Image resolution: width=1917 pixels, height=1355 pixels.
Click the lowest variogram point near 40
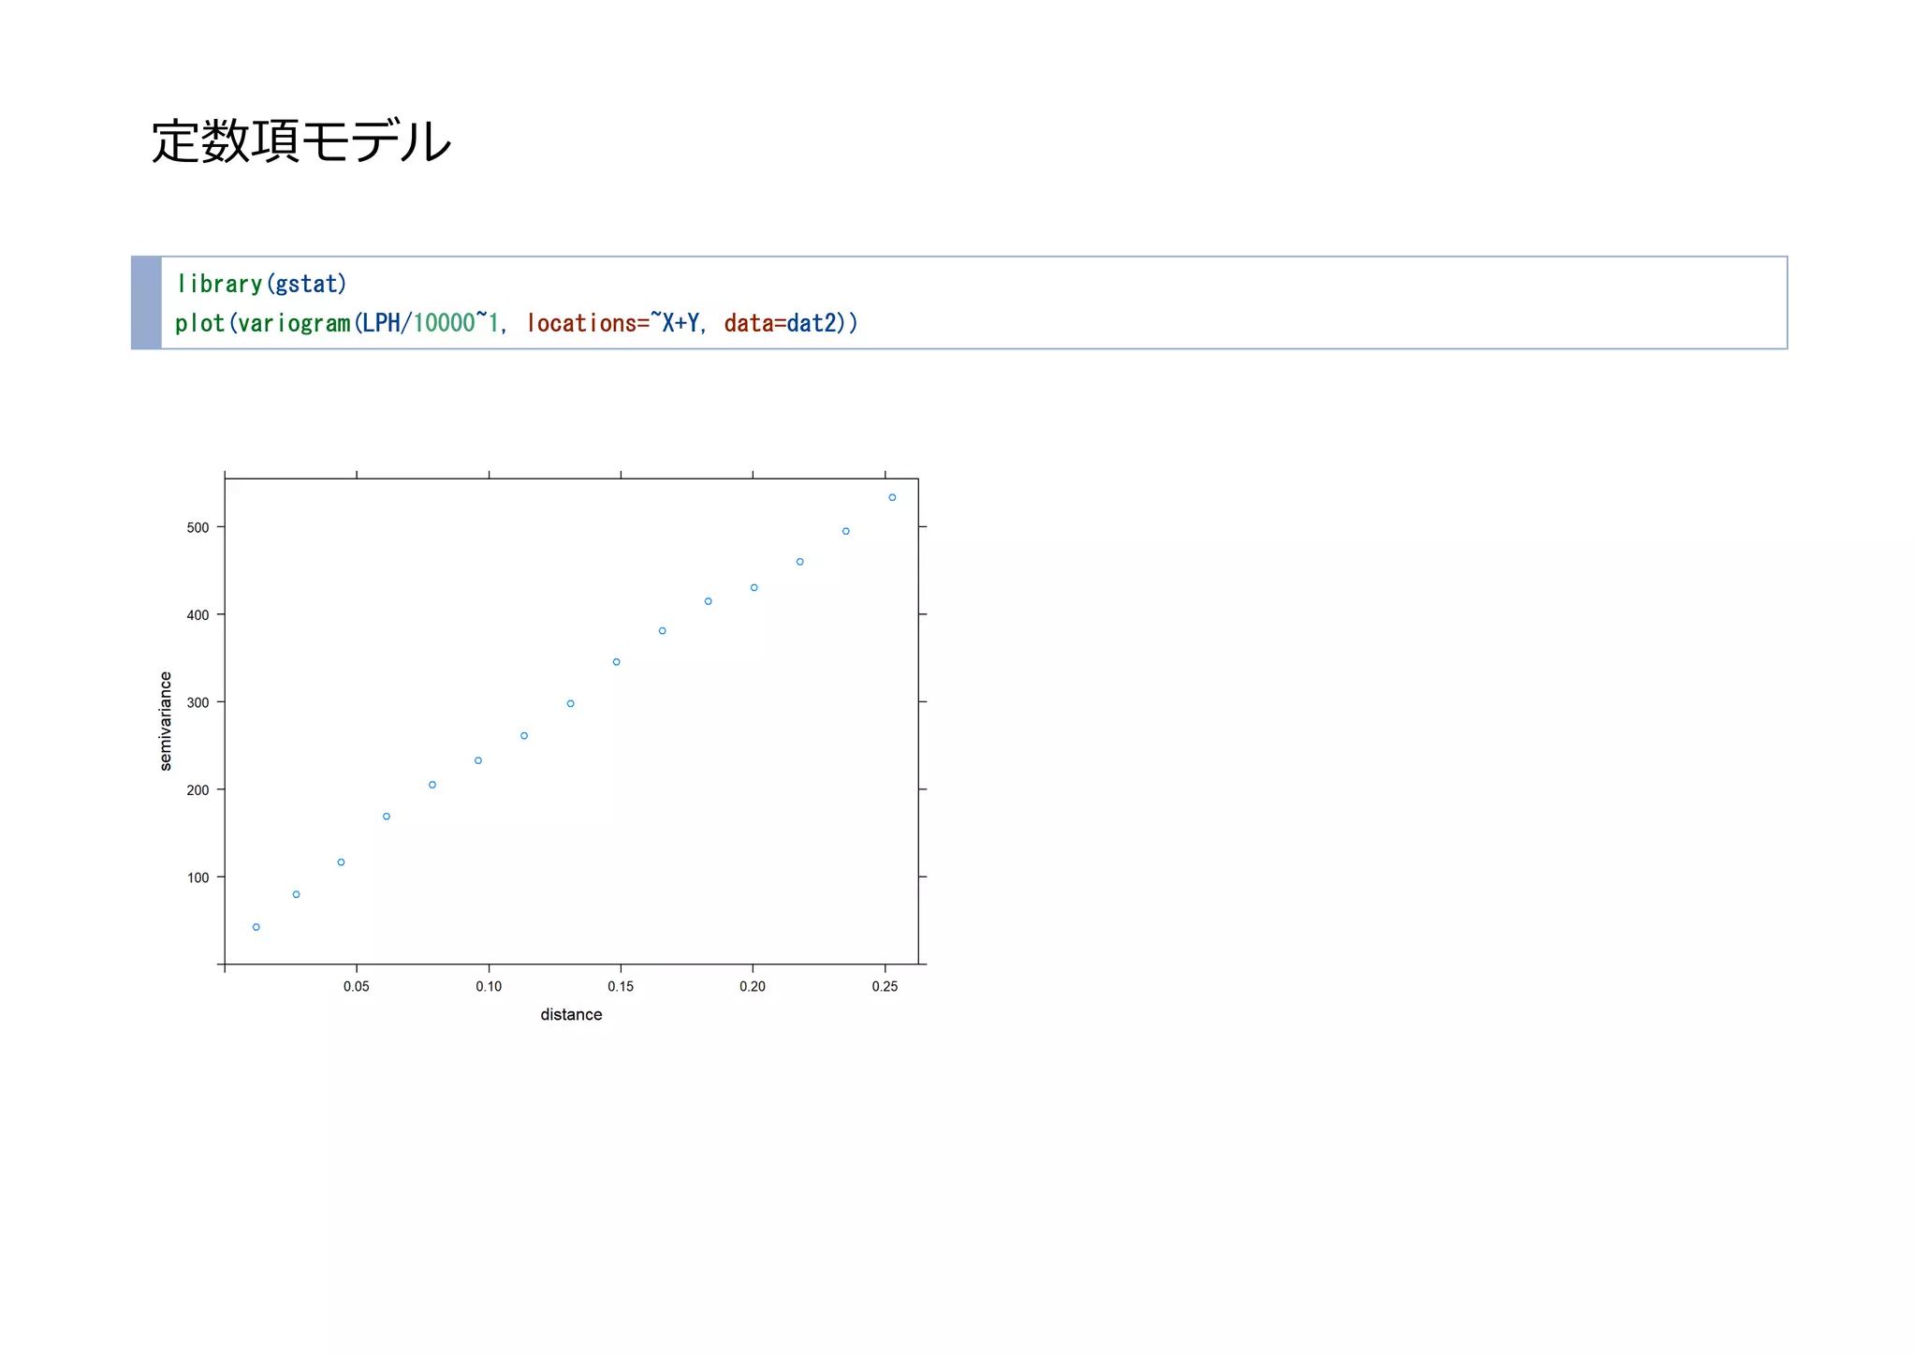pyautogui.click(x=256, y=927)
